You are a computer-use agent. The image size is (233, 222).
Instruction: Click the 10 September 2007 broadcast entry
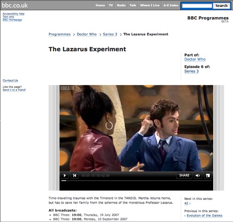click(90, 219)
